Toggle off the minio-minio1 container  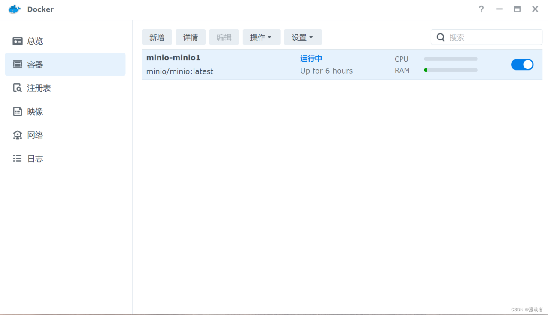click(522, 64)
